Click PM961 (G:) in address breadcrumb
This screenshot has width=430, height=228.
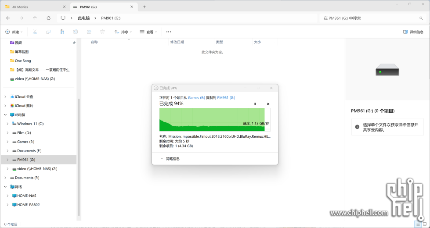point(111,18)
